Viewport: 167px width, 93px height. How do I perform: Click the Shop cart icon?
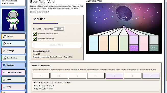4,80
